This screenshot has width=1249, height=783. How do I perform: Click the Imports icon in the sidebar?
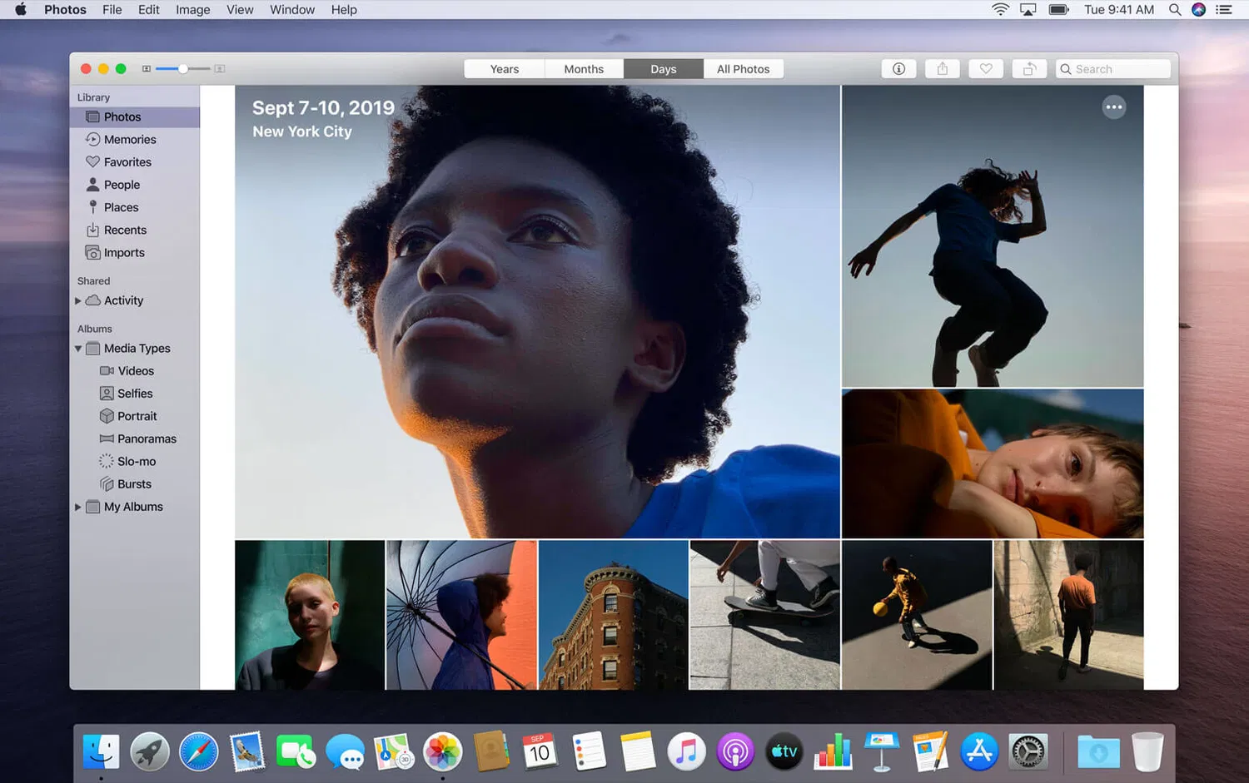click(93, 253)
